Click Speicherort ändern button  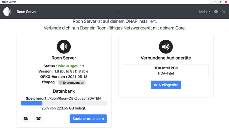[88, 118]
